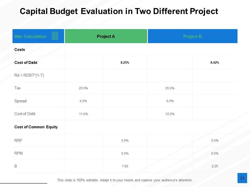Click the slide title about Capital Budget Evaluation
The height and width of the screenshot is (187, 250).
click(x=119, y=11)
